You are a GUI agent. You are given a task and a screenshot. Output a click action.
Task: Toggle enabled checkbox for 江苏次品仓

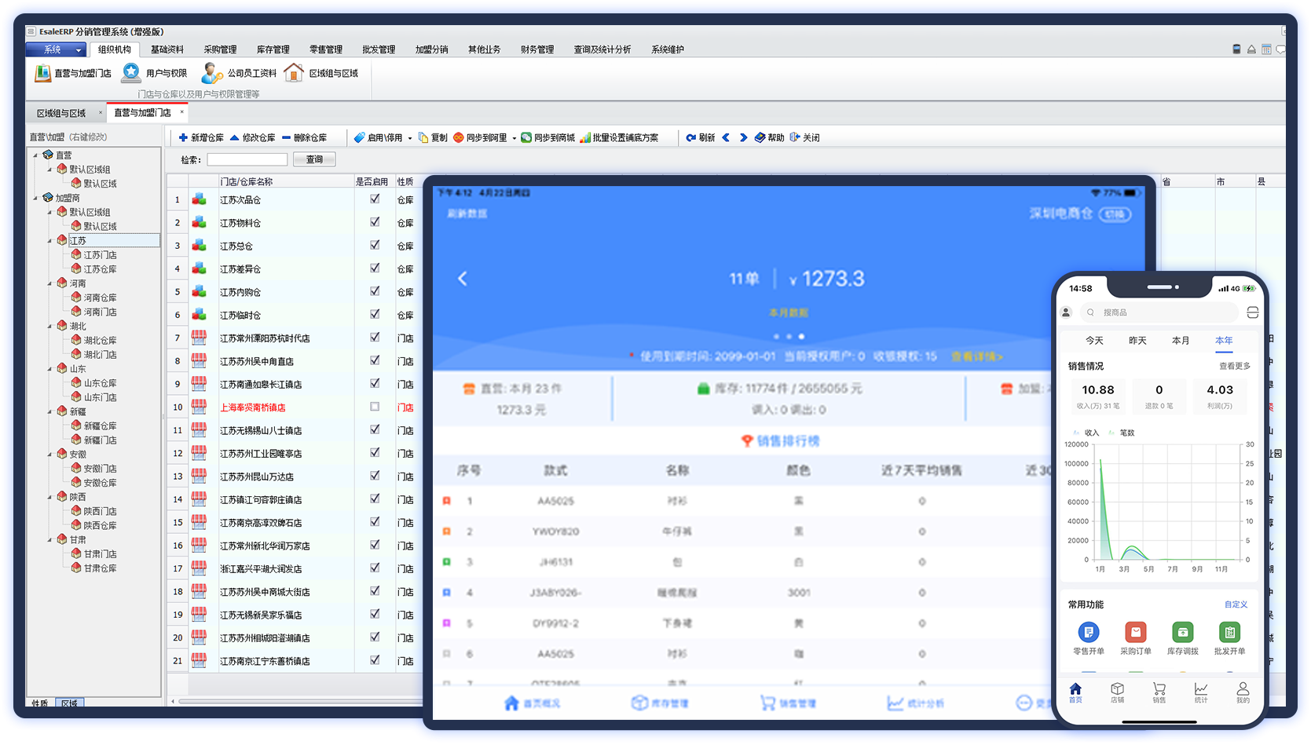tap(375, 199)
